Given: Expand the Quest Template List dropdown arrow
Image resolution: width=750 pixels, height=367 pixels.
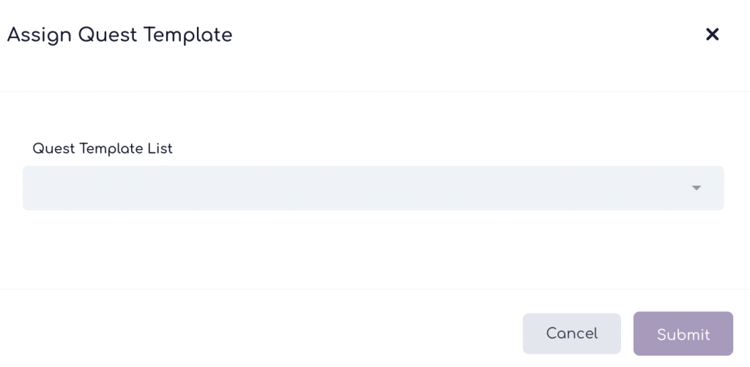Looking at the screenshot, I should [696, 189].
